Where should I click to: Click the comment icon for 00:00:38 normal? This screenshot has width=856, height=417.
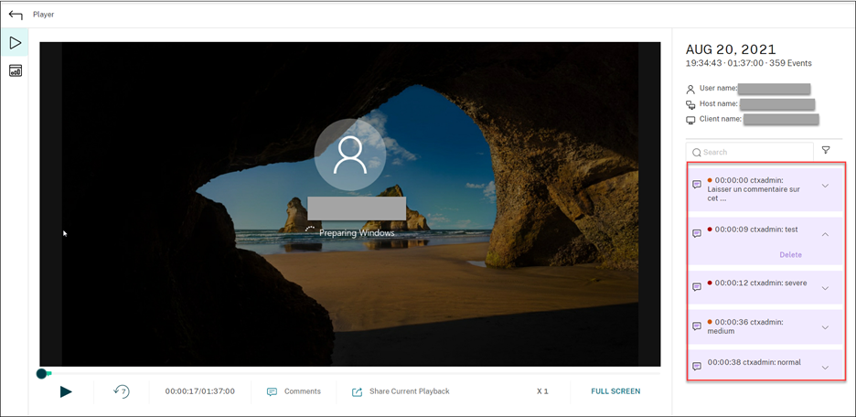click(x=697, y=367)
